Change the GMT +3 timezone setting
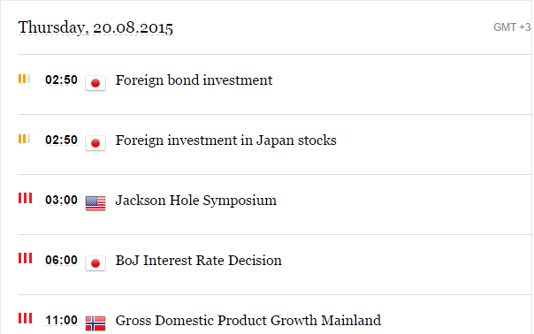The image size is (534, 334). click(512, 27)
